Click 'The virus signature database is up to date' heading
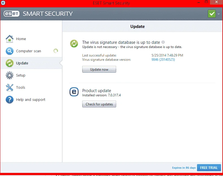Viewport: 223px width, 176px height. [x=121, y=42]
